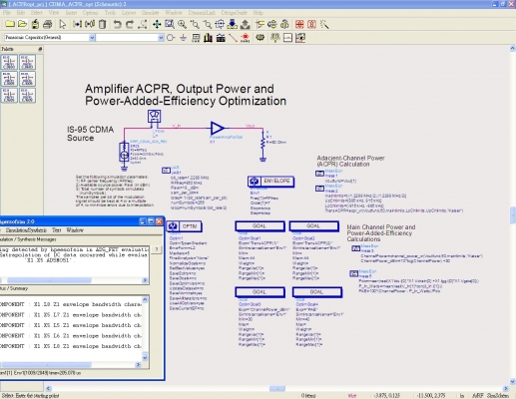Insert a port using the circle icon

(x=171, y=38)
